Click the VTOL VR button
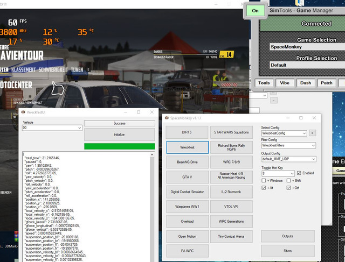The width and height of the screenshot is (345, 262). tap(231, 207)
